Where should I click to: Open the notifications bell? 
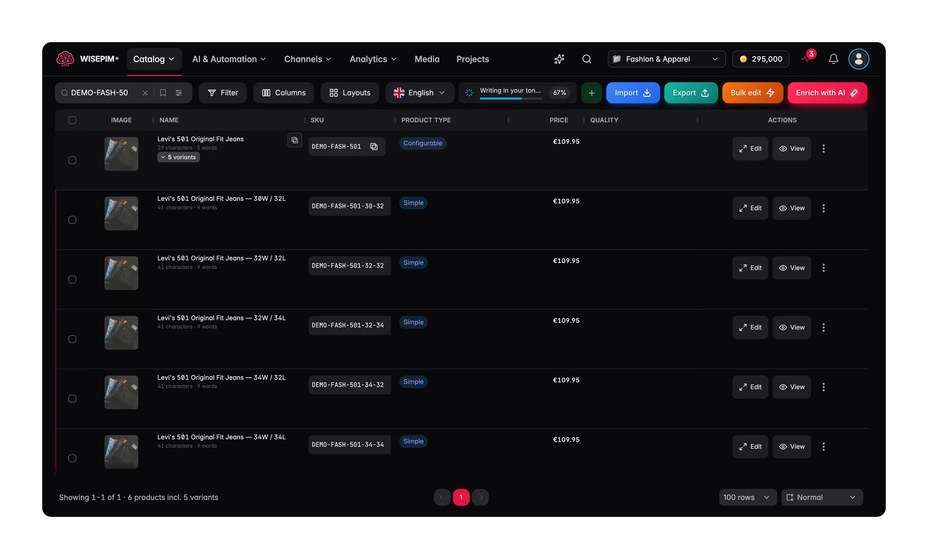point(833,59)
